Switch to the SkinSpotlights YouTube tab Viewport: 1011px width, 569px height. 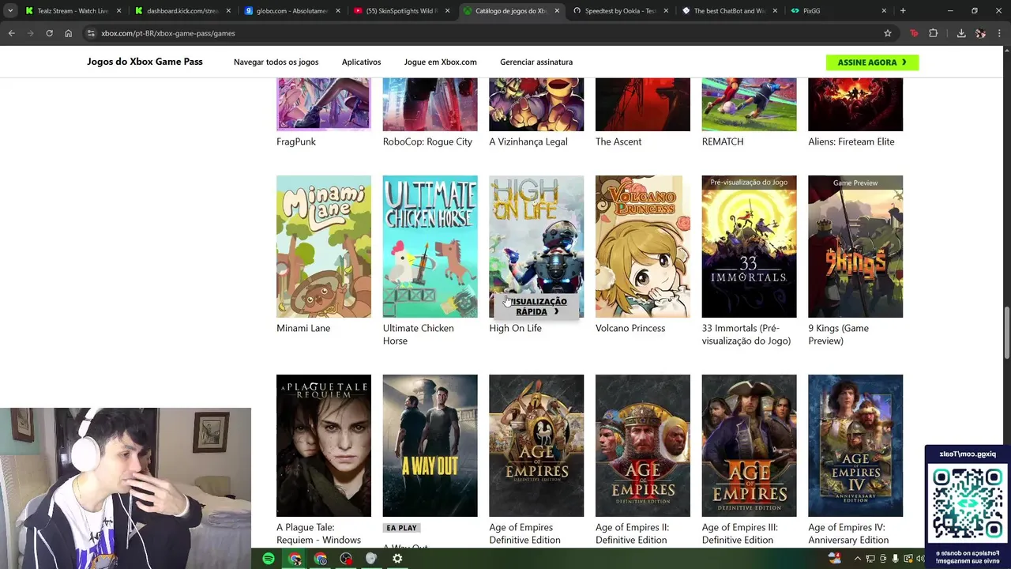(400, 11)
